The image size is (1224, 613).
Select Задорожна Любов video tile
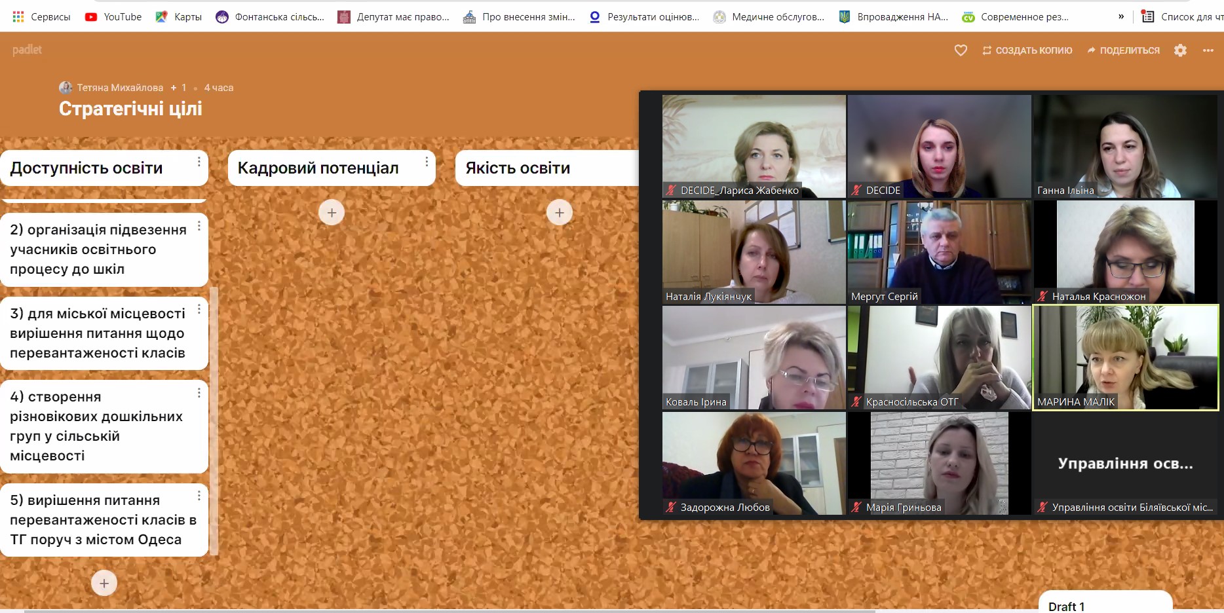tap(754, 463)
